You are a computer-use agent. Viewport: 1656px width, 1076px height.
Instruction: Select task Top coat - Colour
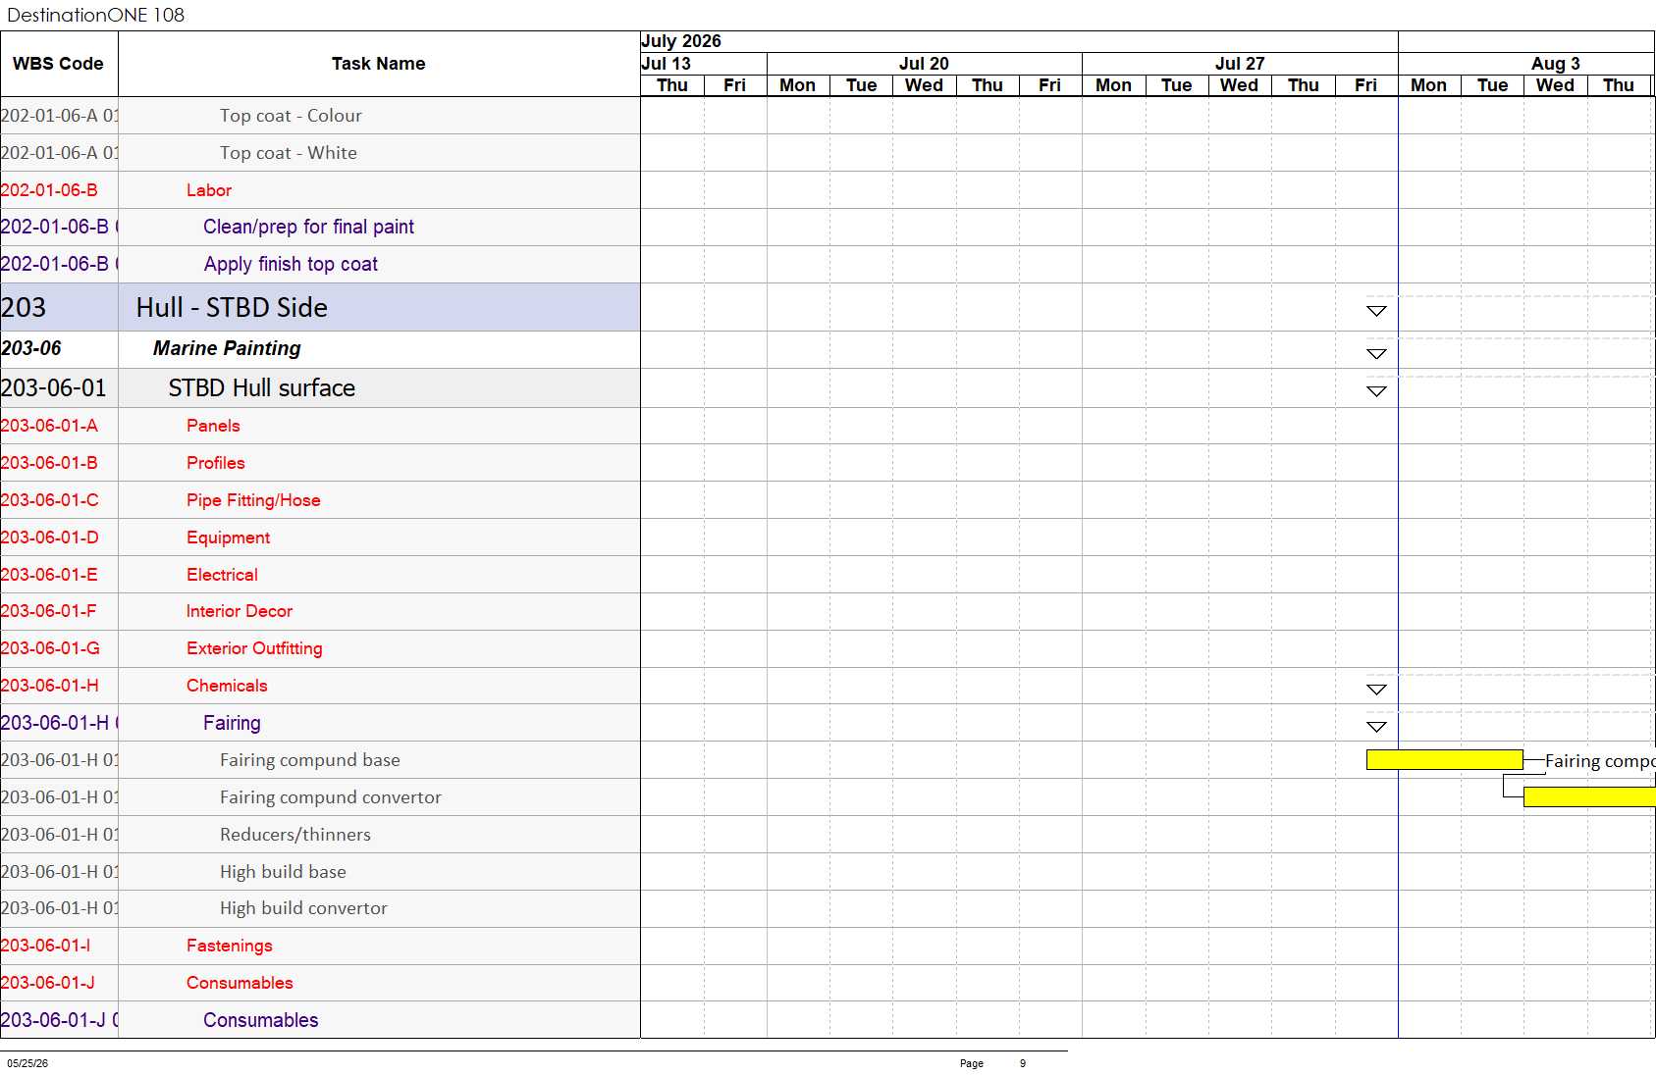click(291, 116)
